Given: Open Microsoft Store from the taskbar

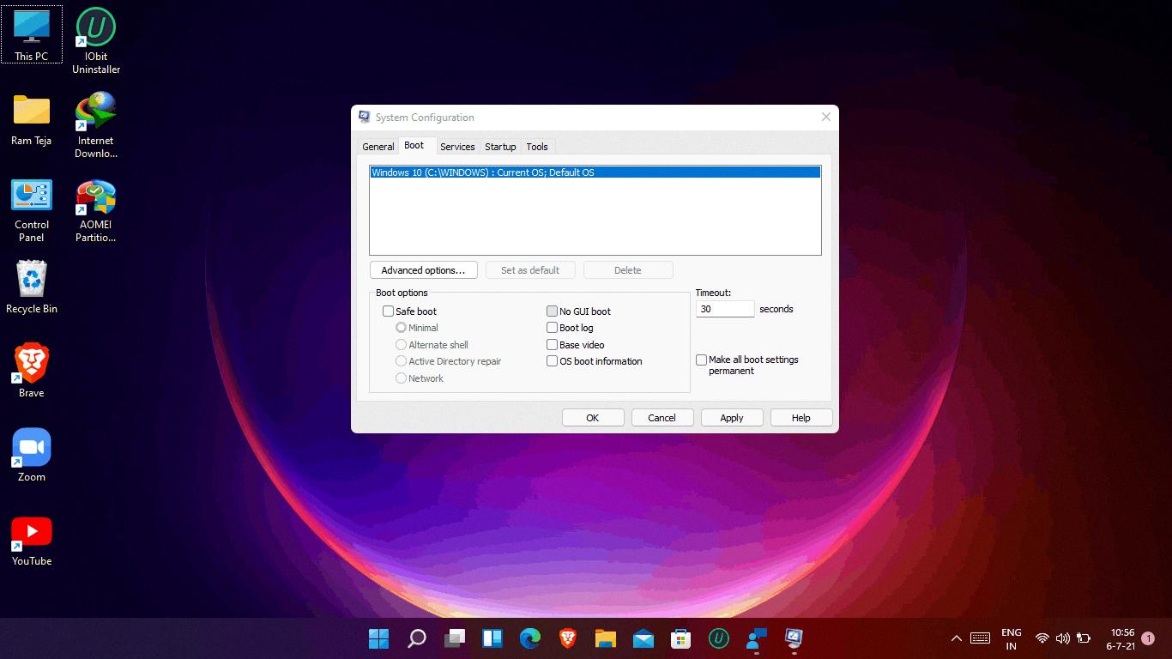Looking at the screenshot, I should coord(681,638).
